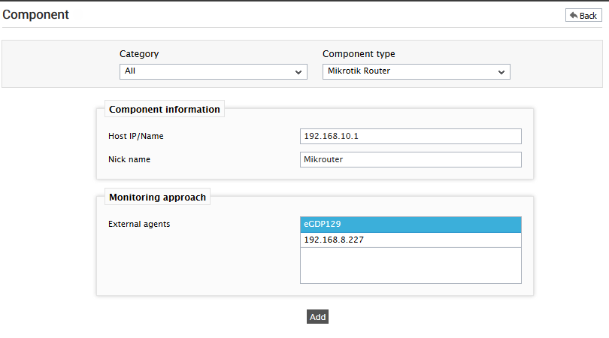The image size is (609, 338).
Task: Click the Monitoring approach section title
Action: tap(157, 197)
